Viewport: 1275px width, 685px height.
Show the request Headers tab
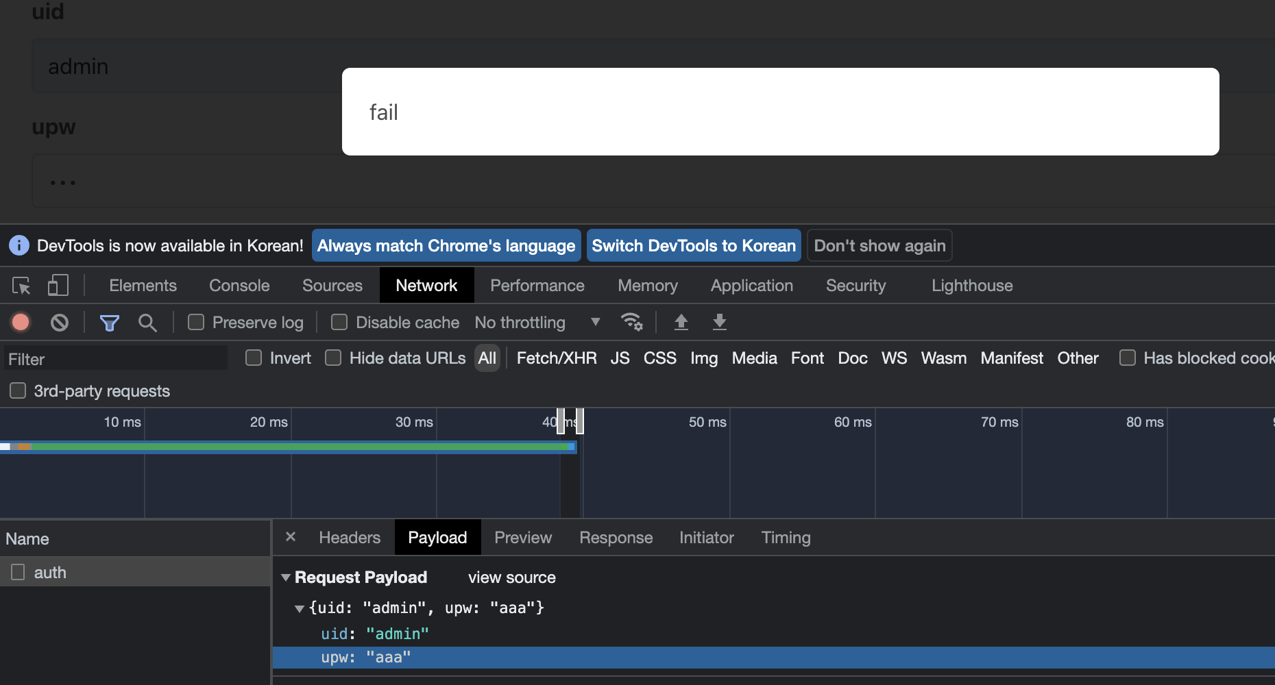(x=350, y=538)
